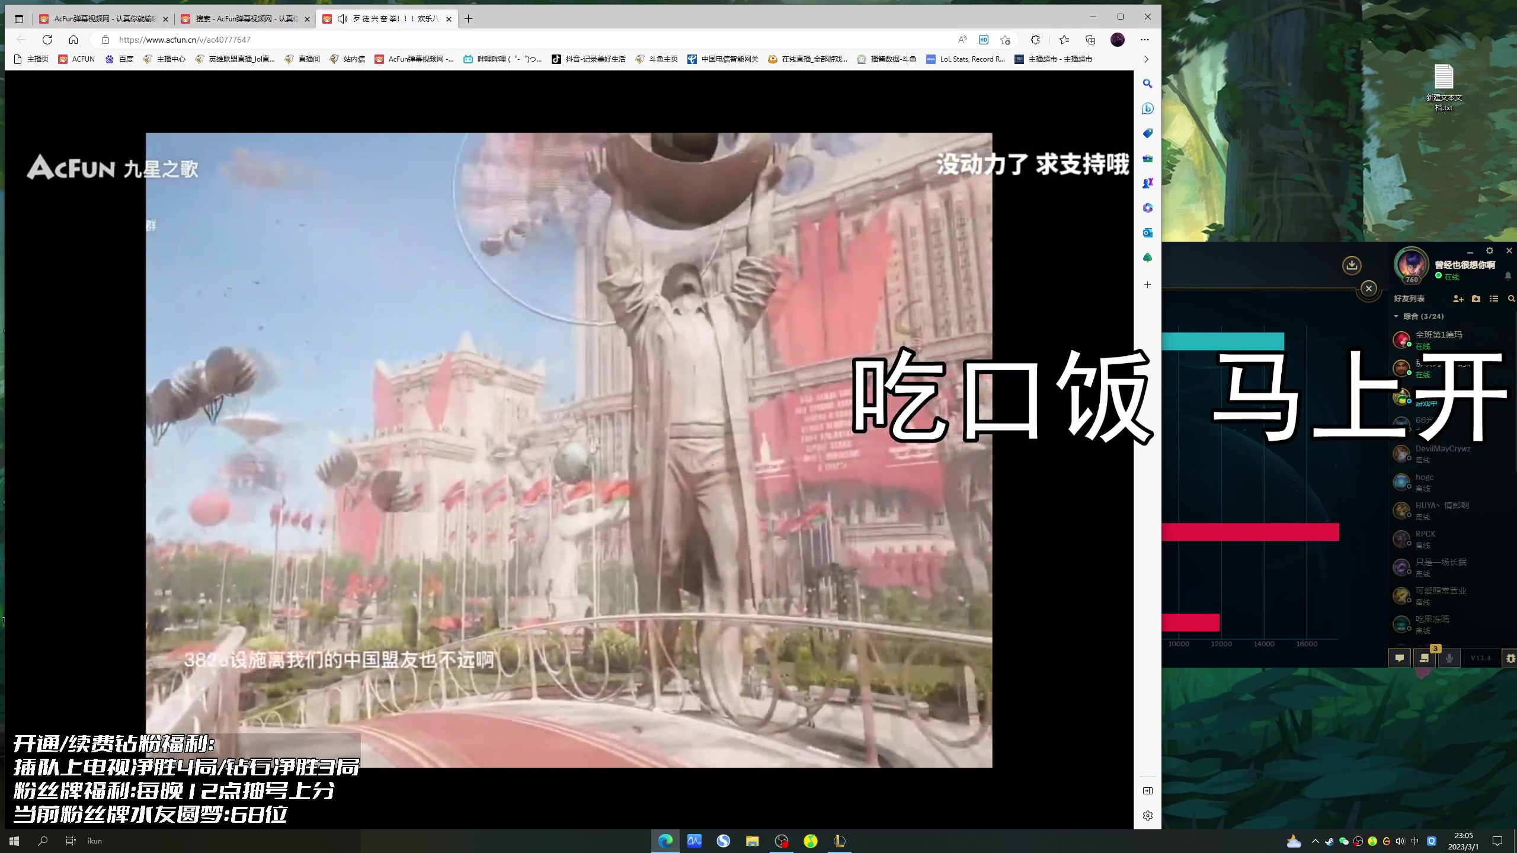Open League bug report button
The width and height of the screenshot is (1517, 853).
1510,658
